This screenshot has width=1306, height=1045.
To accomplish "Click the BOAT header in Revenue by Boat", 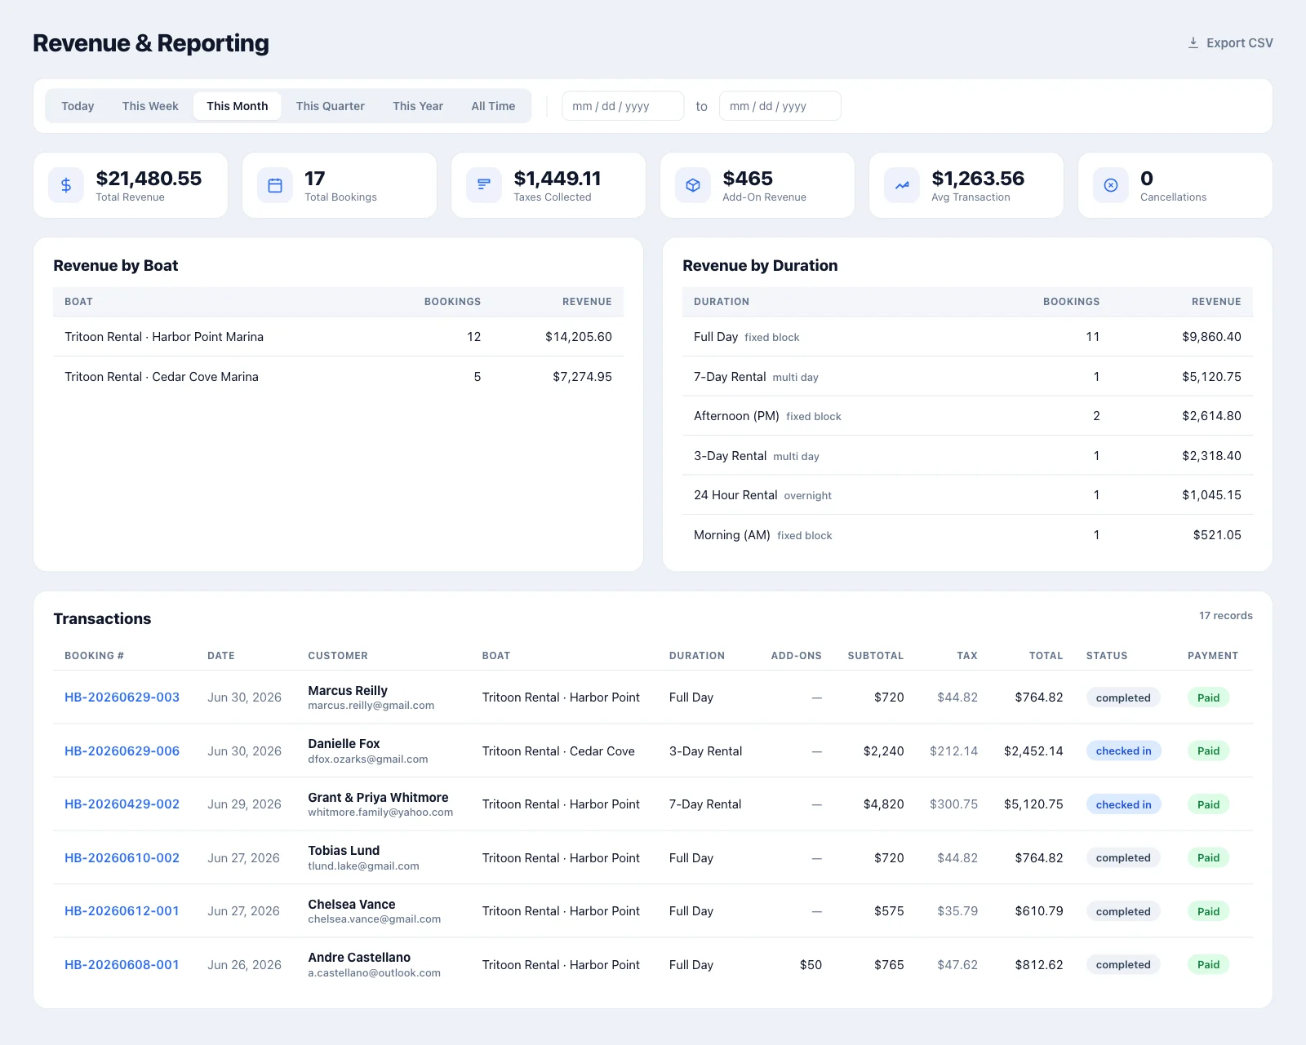I will click(78, 302).
